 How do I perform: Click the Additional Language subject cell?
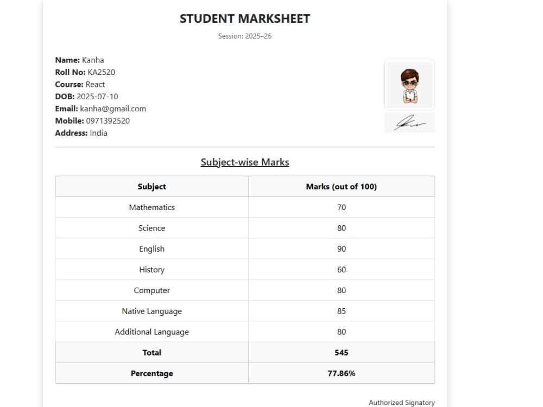pyautogui.click(x=151, y=332)
